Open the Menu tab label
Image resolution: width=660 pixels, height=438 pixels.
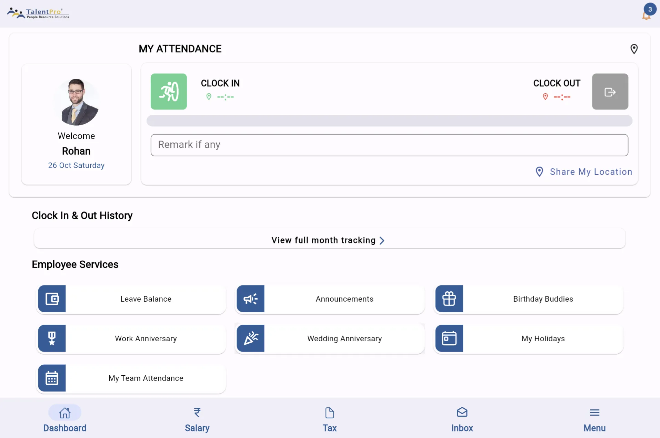click(x=594, y=428)
